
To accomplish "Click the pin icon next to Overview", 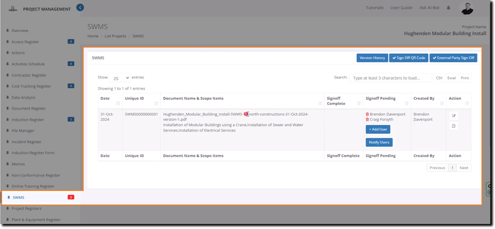I will [8, 30].
